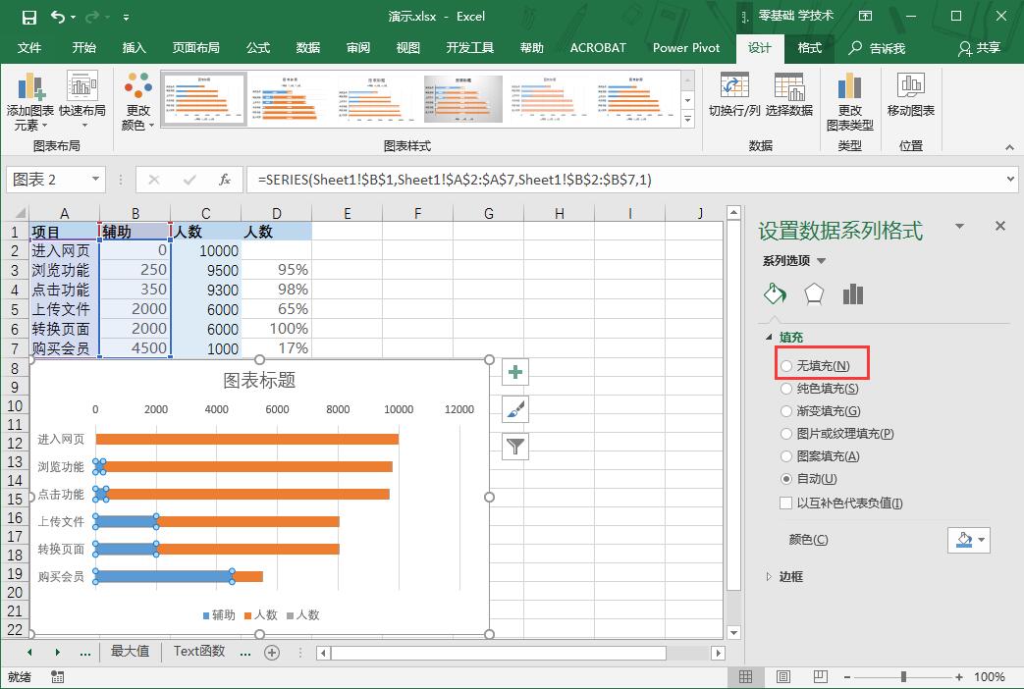Image resolution: width=1024 pixels, height=689 pixels.
Task: Click the formula bar SERIES formula
Action: point(455,180)
